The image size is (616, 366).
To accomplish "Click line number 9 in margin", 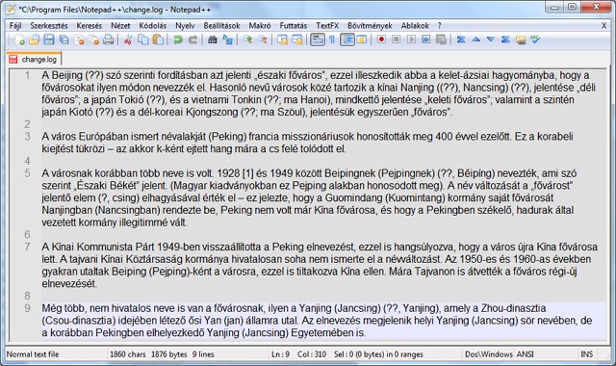I will click(27, 308).
